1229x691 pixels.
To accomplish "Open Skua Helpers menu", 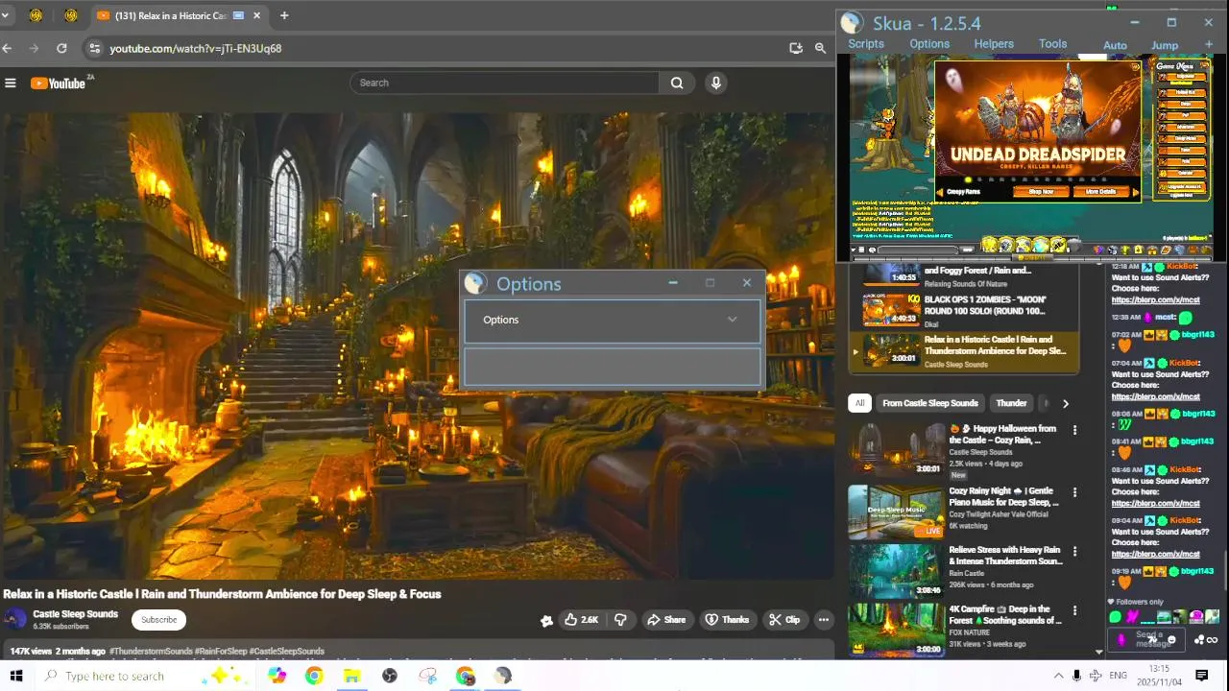I will [x=994, y=44].
